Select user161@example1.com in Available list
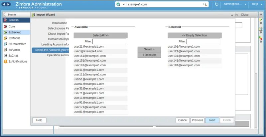The height and width of the screenshot is (137, 266). (x=101, y=56)
